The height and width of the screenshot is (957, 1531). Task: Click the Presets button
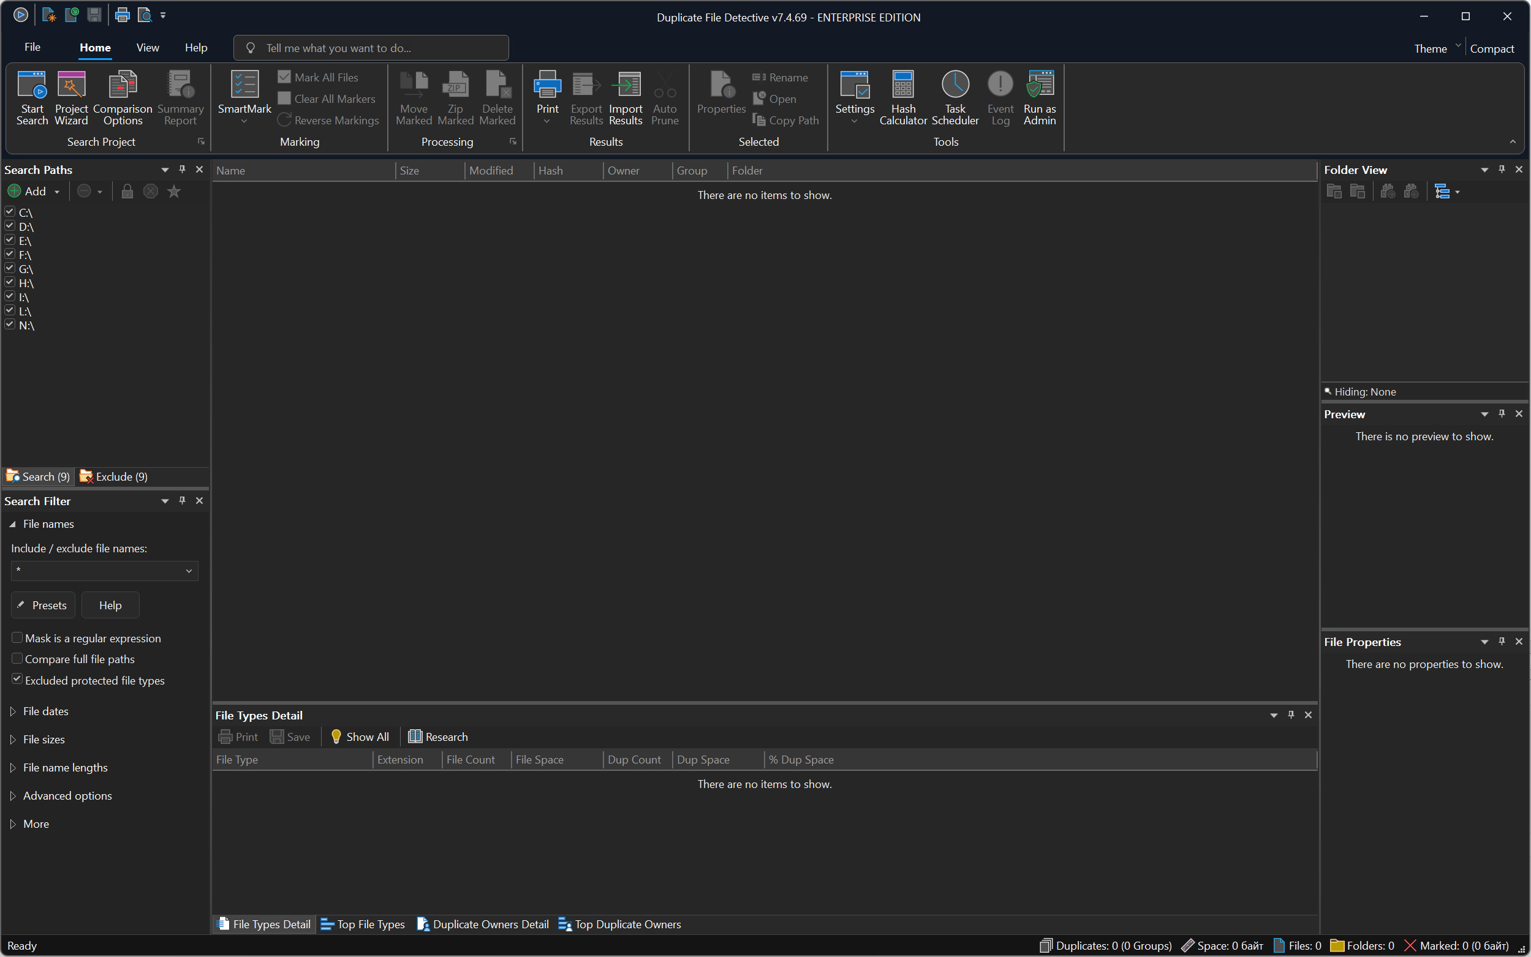coord(43,605)
